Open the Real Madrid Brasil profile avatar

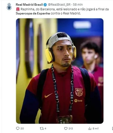9,6
